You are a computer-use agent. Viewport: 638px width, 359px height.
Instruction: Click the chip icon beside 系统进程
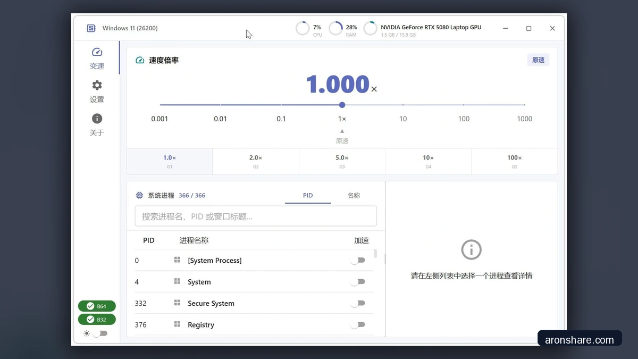tap(139, 195)
